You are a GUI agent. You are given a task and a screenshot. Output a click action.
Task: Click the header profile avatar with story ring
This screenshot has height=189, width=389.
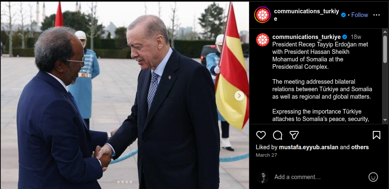point(262,15)
